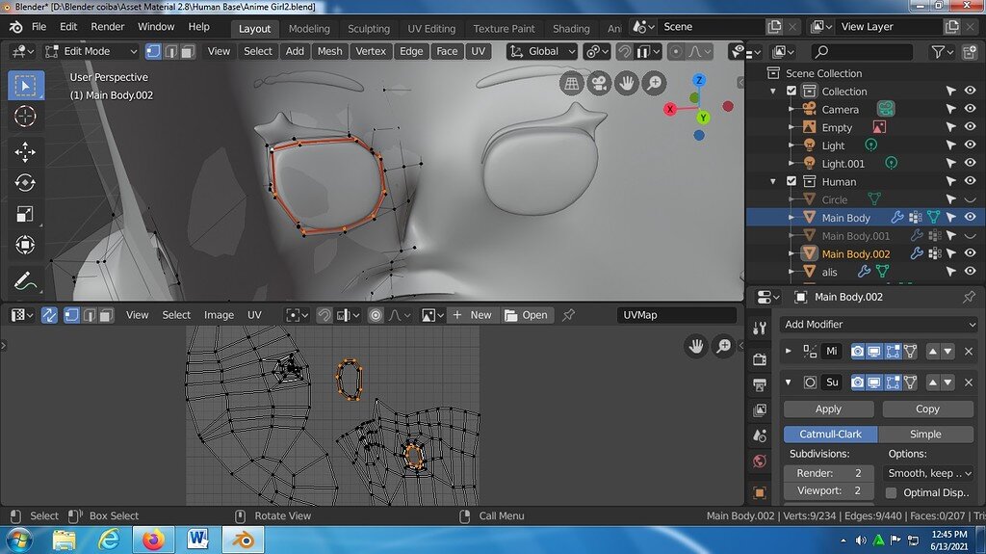The width and height of the screenshot is (986, 554).
Task: Collapse the Human collection in outliner
Action: 773,181
